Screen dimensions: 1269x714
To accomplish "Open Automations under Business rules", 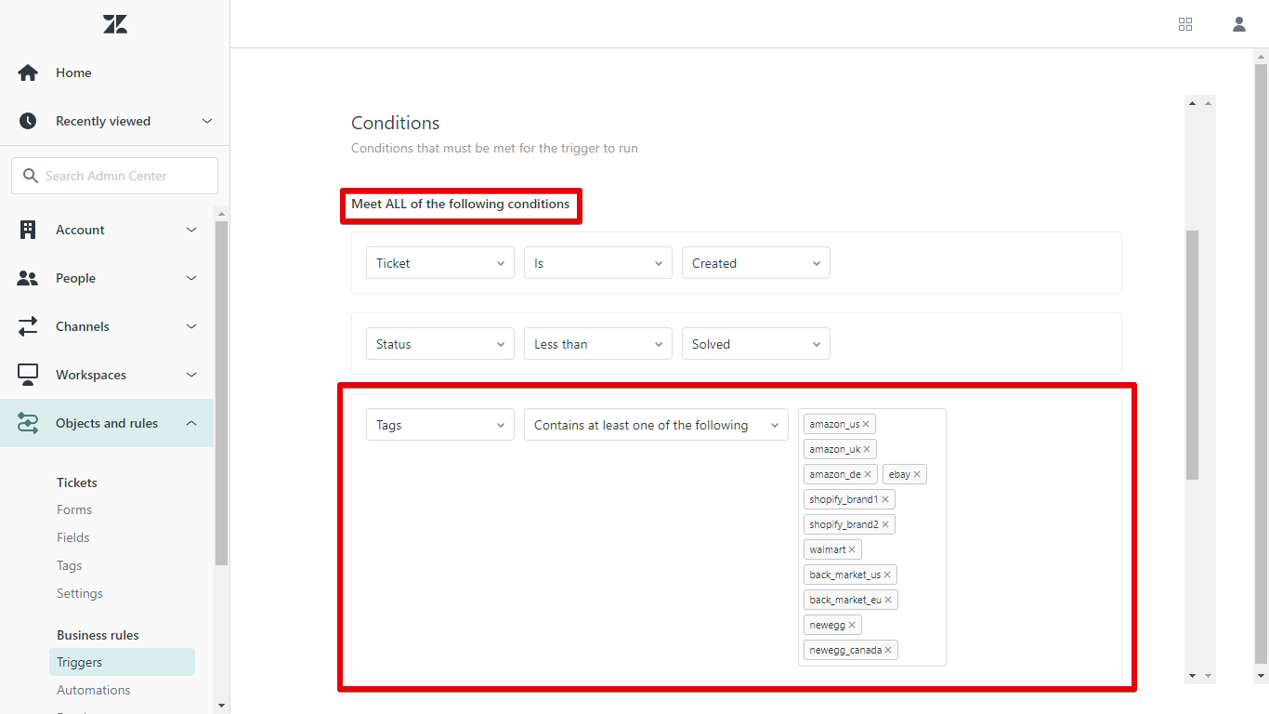I will click(94, 690).
